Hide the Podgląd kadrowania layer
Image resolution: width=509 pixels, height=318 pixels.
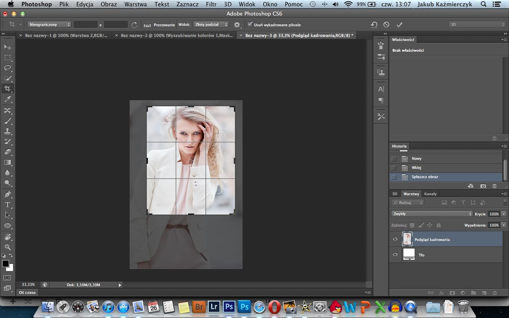[x=395, y=239]
